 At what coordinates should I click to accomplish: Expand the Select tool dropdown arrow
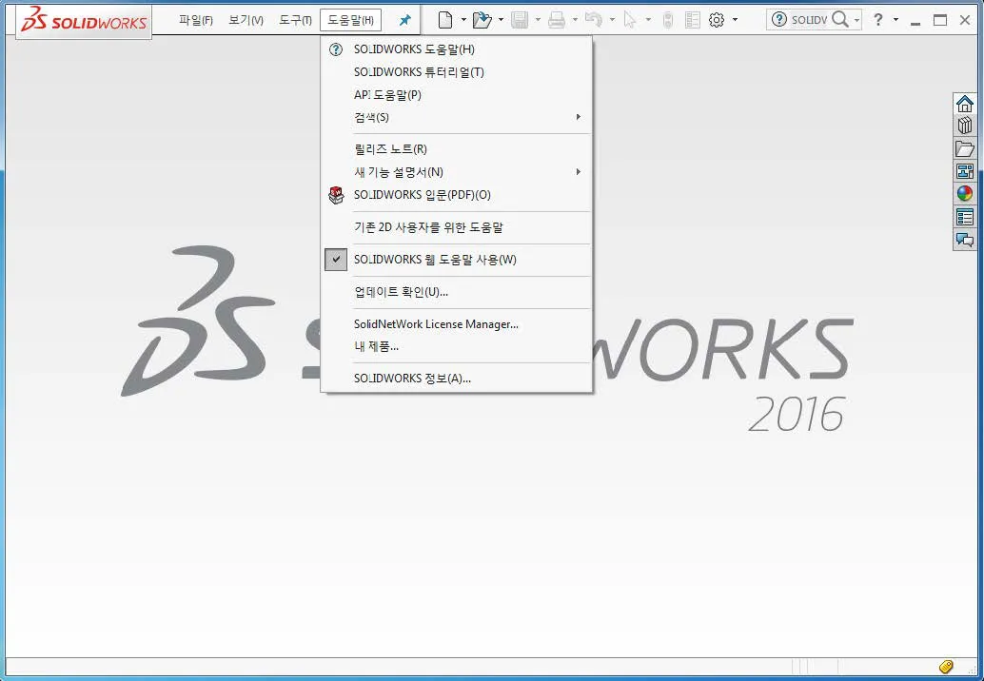tap(648, 20)
